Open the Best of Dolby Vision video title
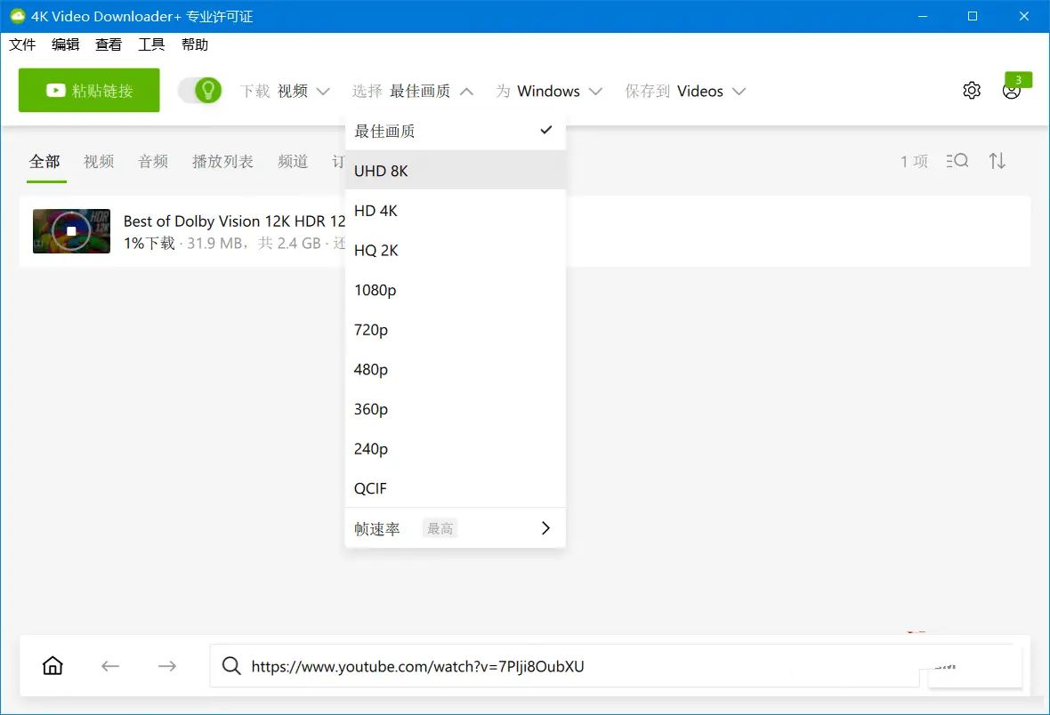The height and width of the screenshot is (715, 1050). (234, 221)
